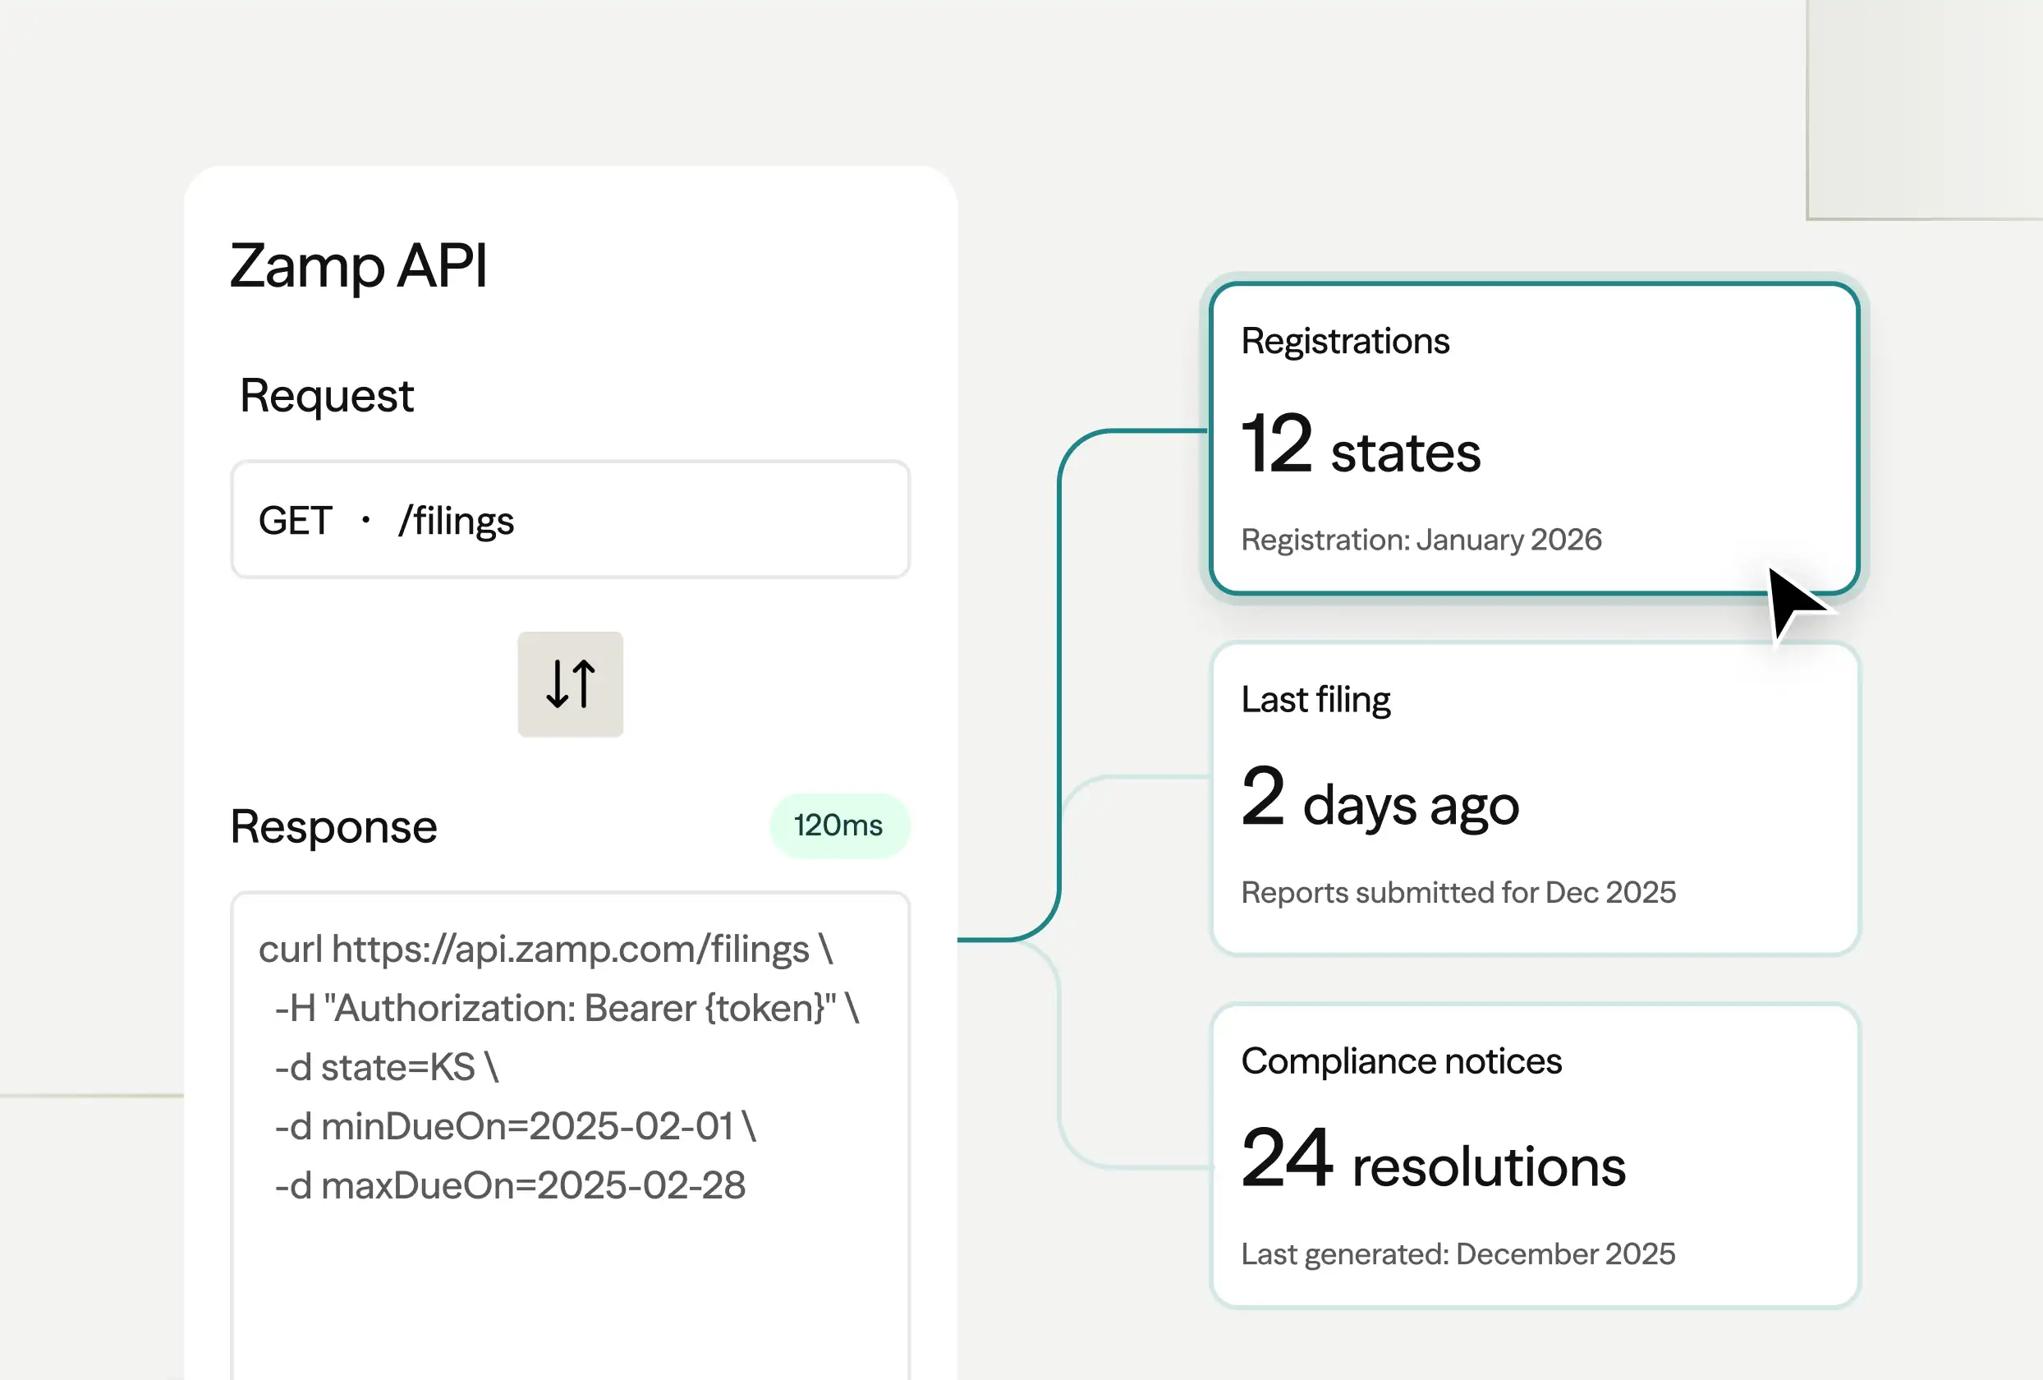Viewport: 2043px width, 1380px height.
Task: Click the 12 states value
Action: coord(1361,447)
